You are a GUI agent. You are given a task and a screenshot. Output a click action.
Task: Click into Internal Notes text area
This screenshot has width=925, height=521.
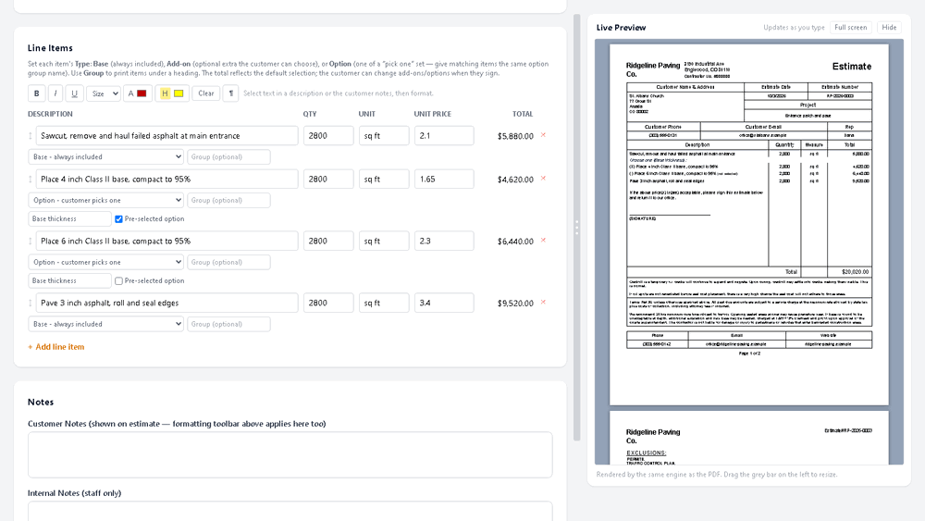pyautogui.click(x=290, y=511)
